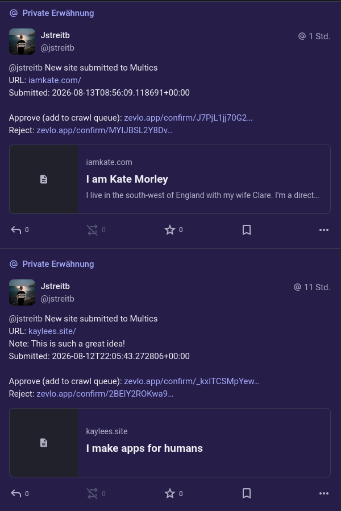Reply to the kaylees.site submission post
This screenshot has width=341, height=511.
click(16, 493)
